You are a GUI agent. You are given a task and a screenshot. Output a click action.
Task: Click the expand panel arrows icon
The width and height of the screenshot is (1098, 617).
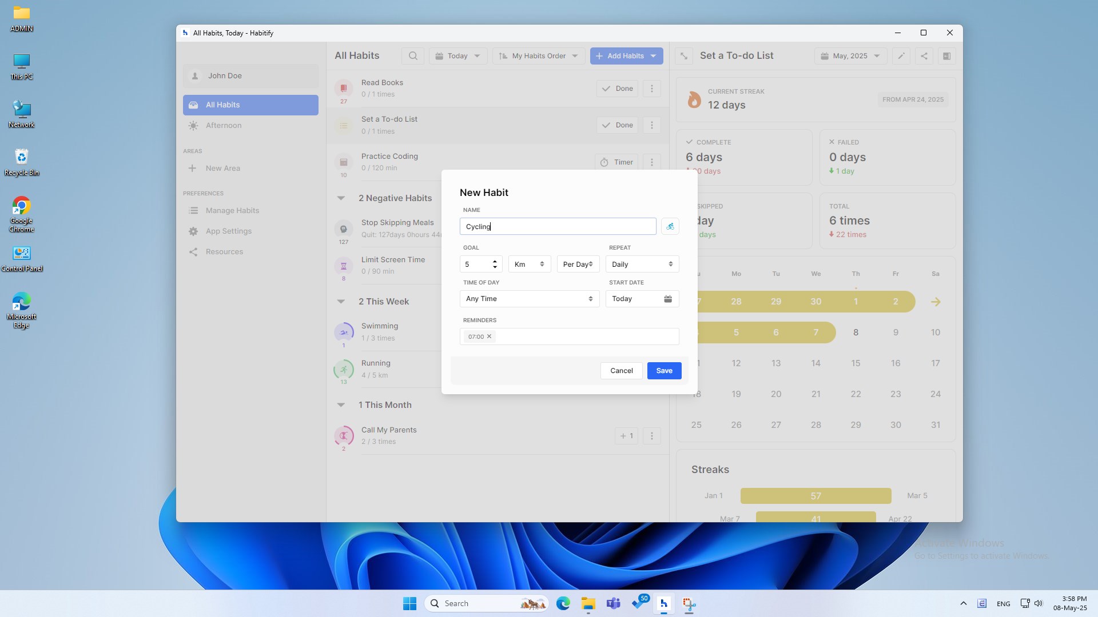point(683,56)
